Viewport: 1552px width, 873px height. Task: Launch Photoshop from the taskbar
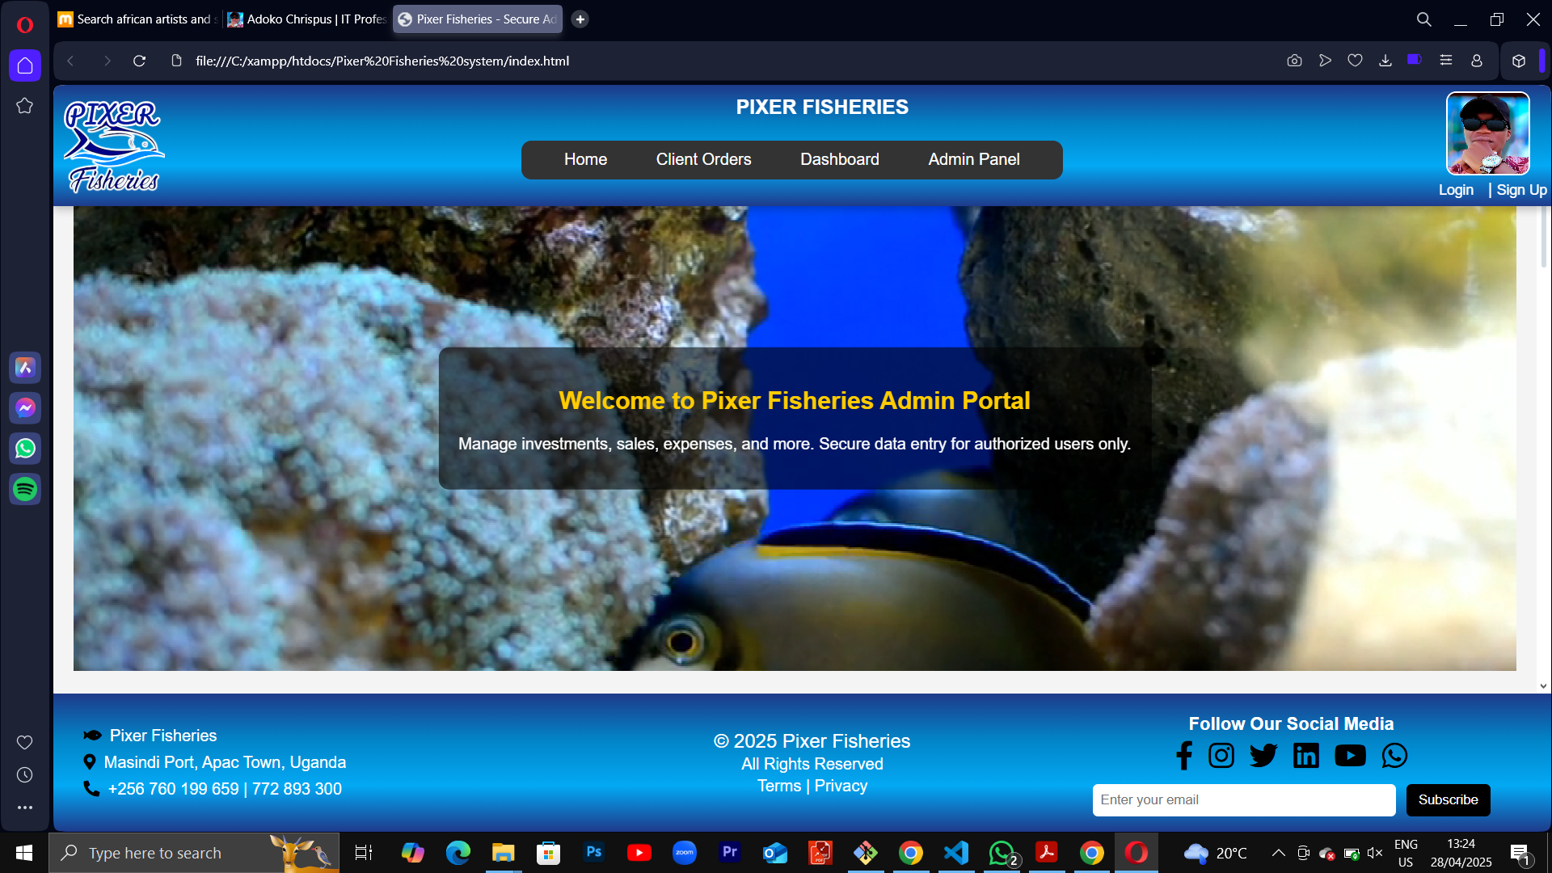[x=594, y=853]
